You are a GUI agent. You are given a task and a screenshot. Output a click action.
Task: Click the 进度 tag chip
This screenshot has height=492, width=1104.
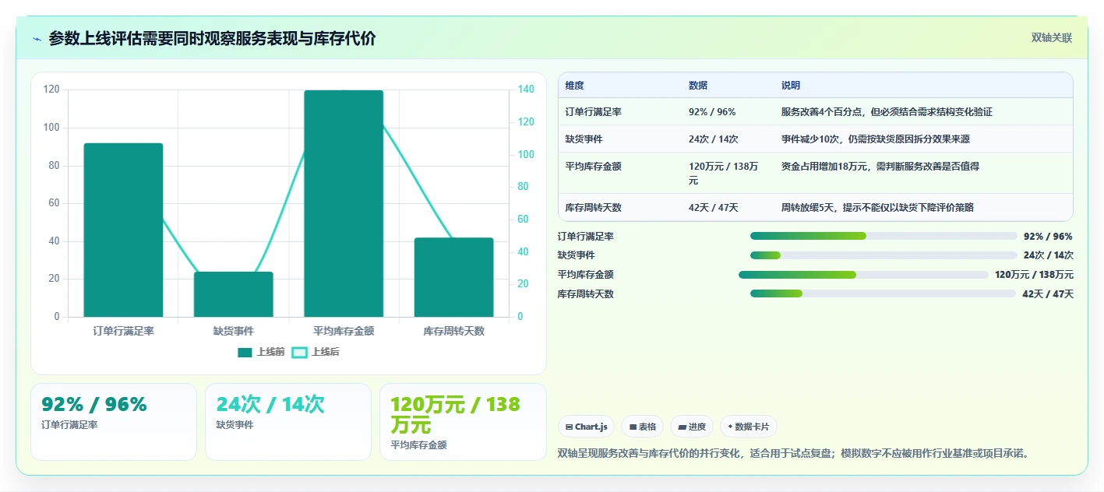coord(692,427)
